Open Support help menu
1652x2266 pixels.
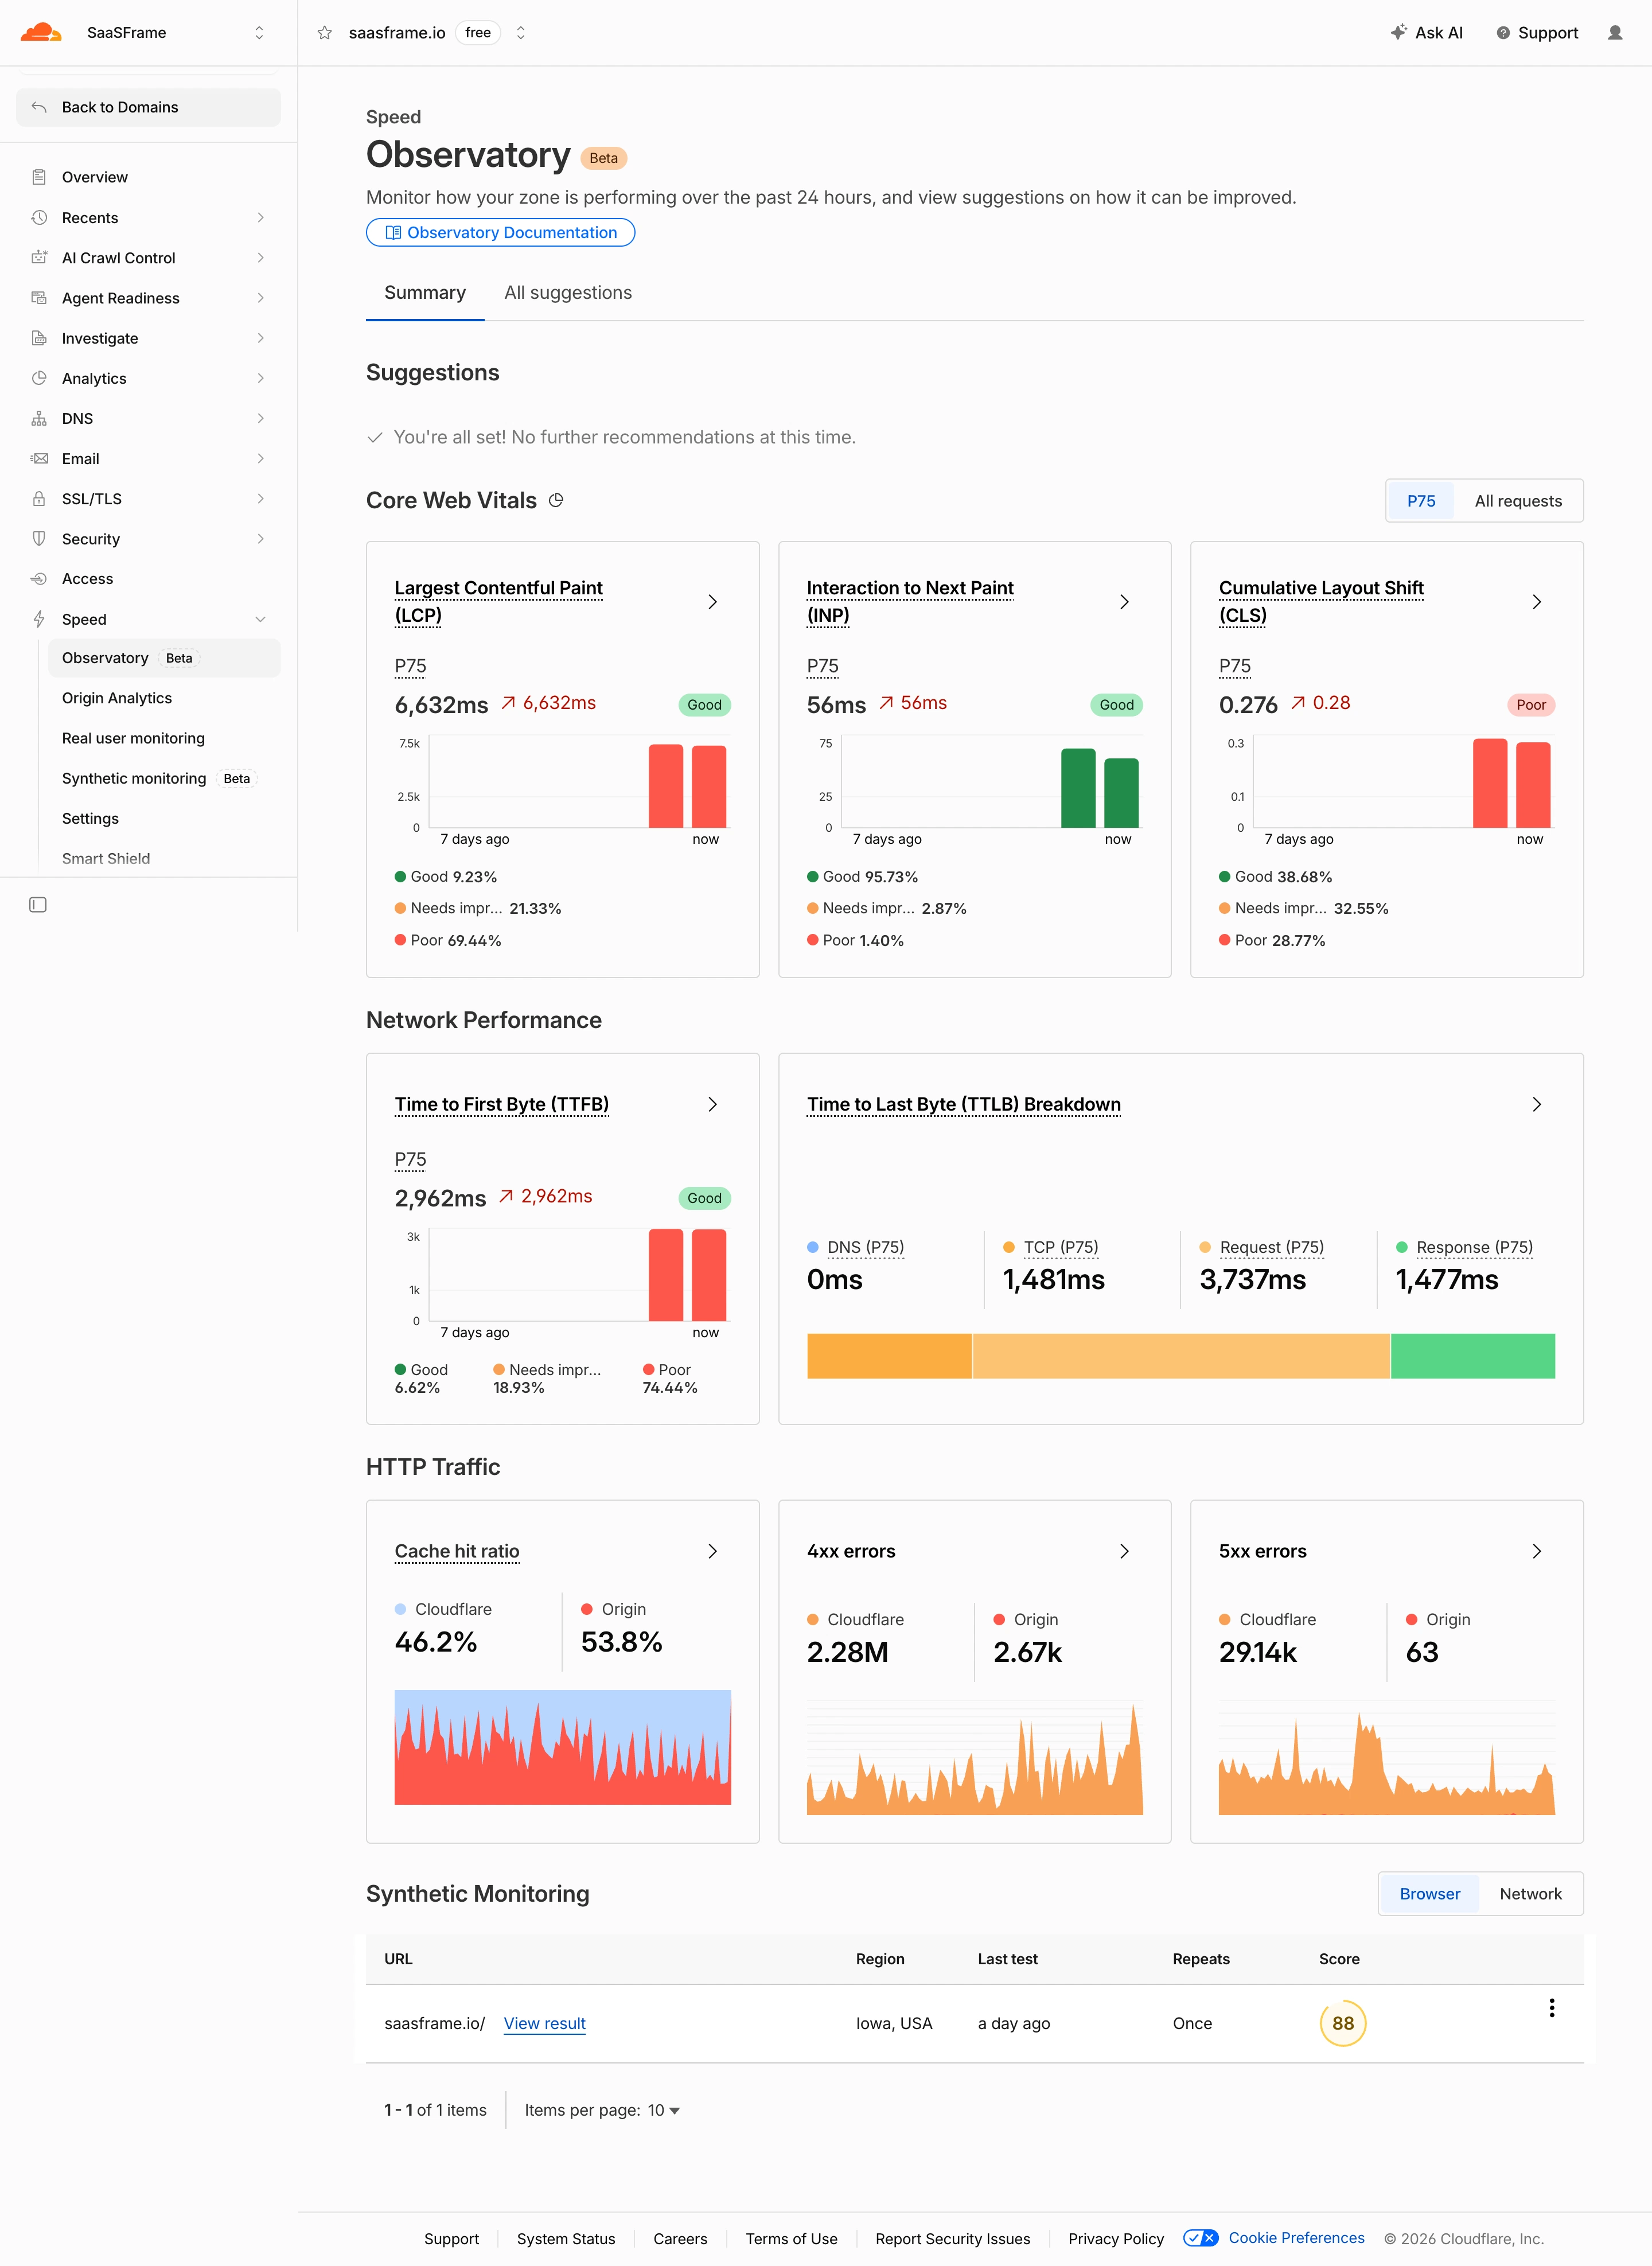[1537, 33]
